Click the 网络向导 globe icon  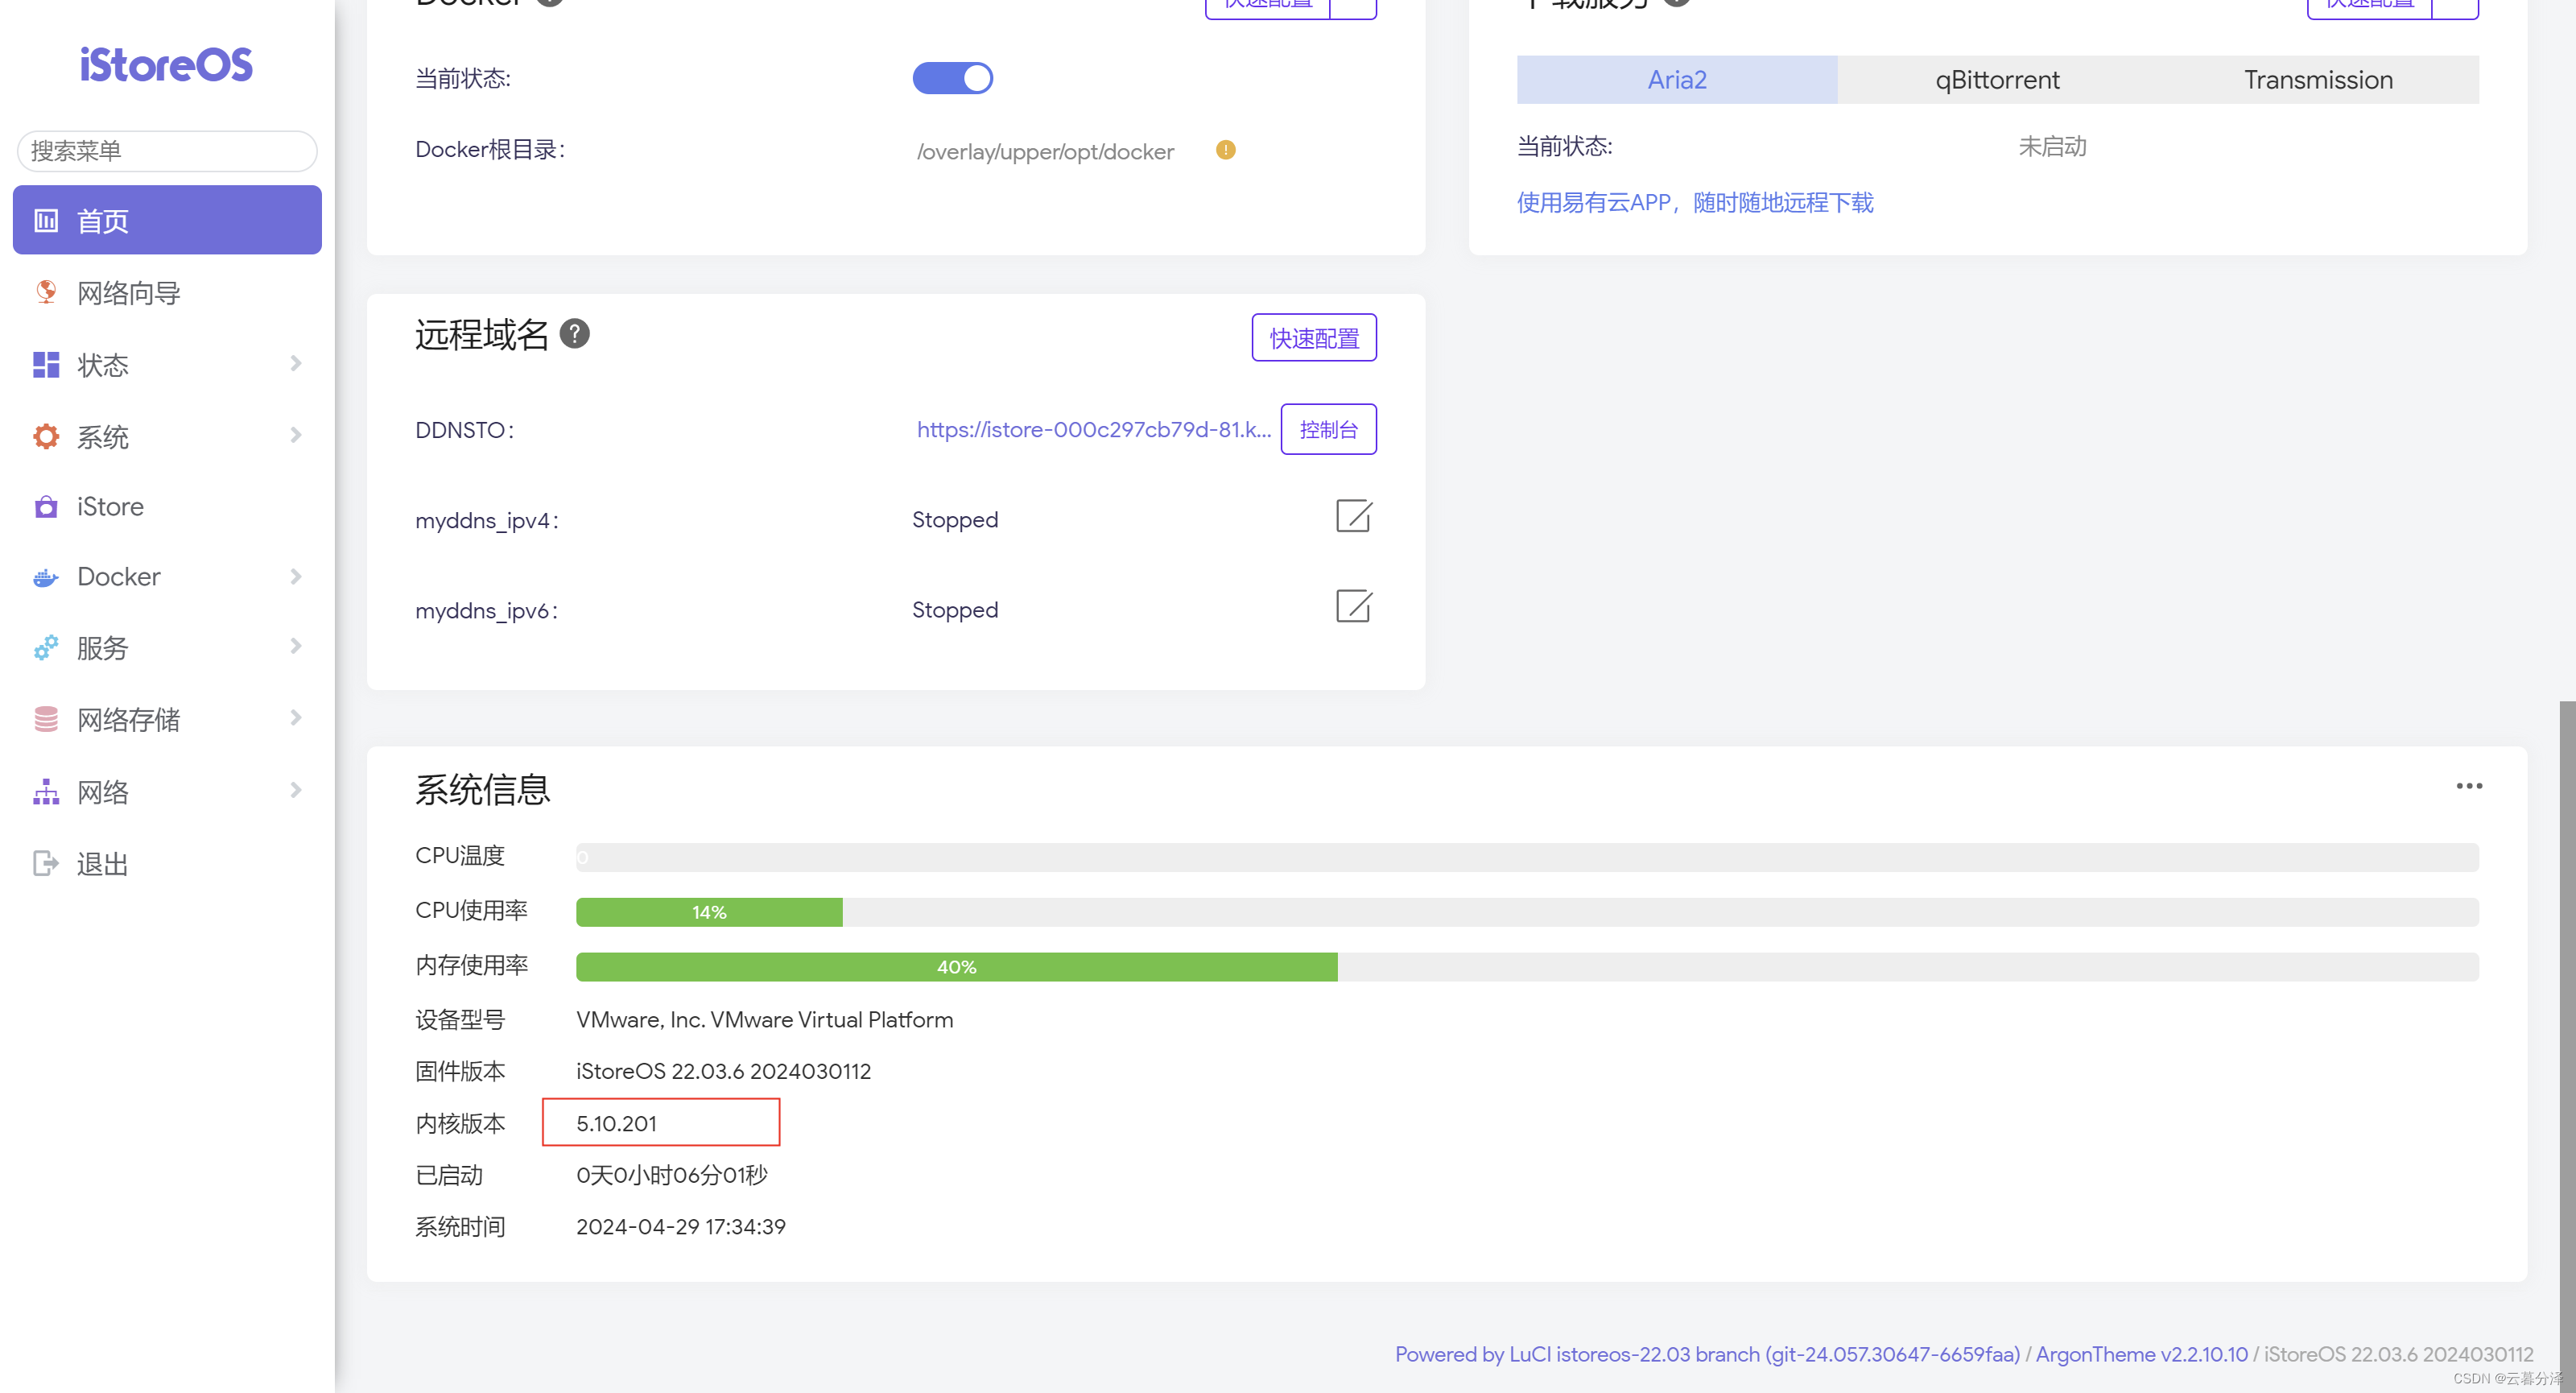46,292
